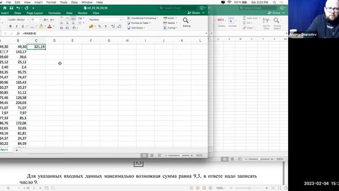The width and height of the screenshot is (339, 191).
Task: Select cell C1 containing 321,19
Action: pyautogui.click(x=36, y=47)
